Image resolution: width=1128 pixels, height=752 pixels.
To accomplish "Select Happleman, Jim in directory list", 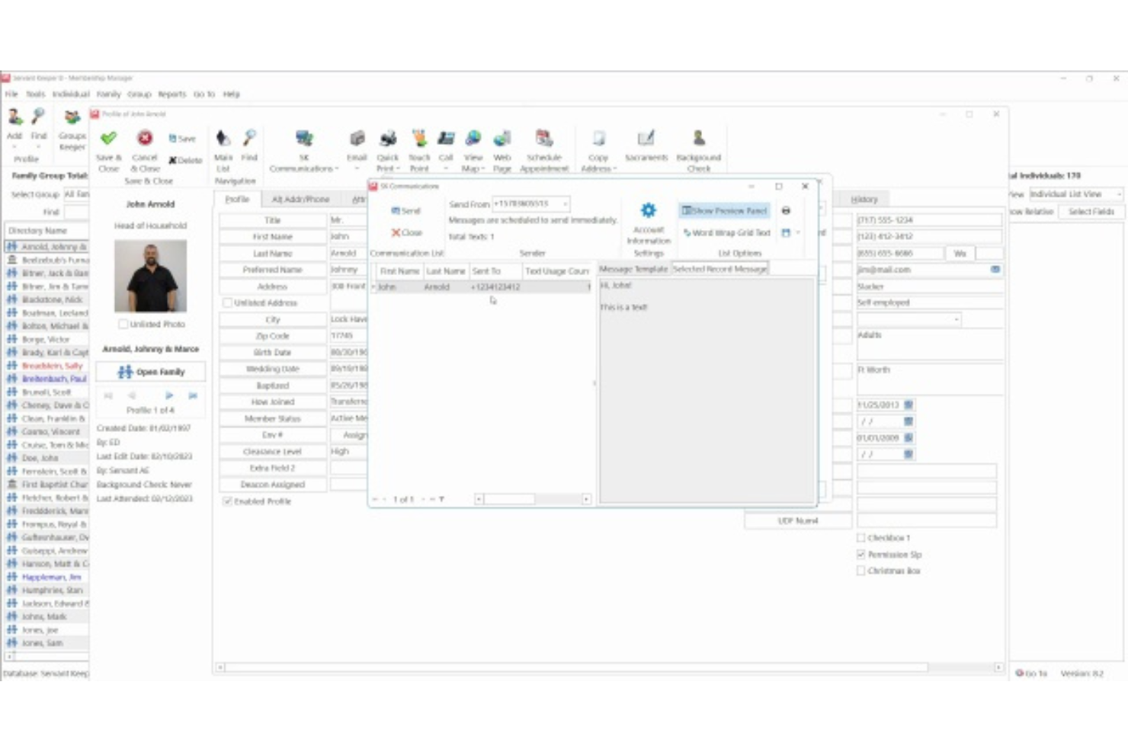I will click(46, 578).
